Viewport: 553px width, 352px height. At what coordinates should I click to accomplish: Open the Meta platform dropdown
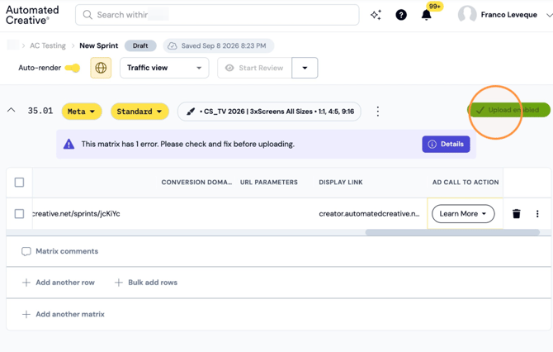coord(82,112)
